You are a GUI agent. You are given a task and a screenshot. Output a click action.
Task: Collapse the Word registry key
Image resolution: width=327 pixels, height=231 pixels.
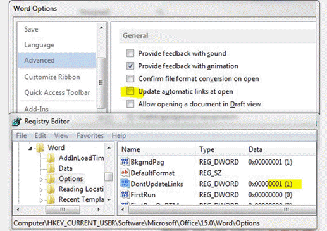click(30, 149)
